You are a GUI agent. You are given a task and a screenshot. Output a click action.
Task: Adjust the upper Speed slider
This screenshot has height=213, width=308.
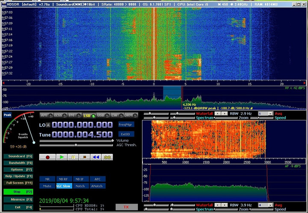tap(261, 118)
